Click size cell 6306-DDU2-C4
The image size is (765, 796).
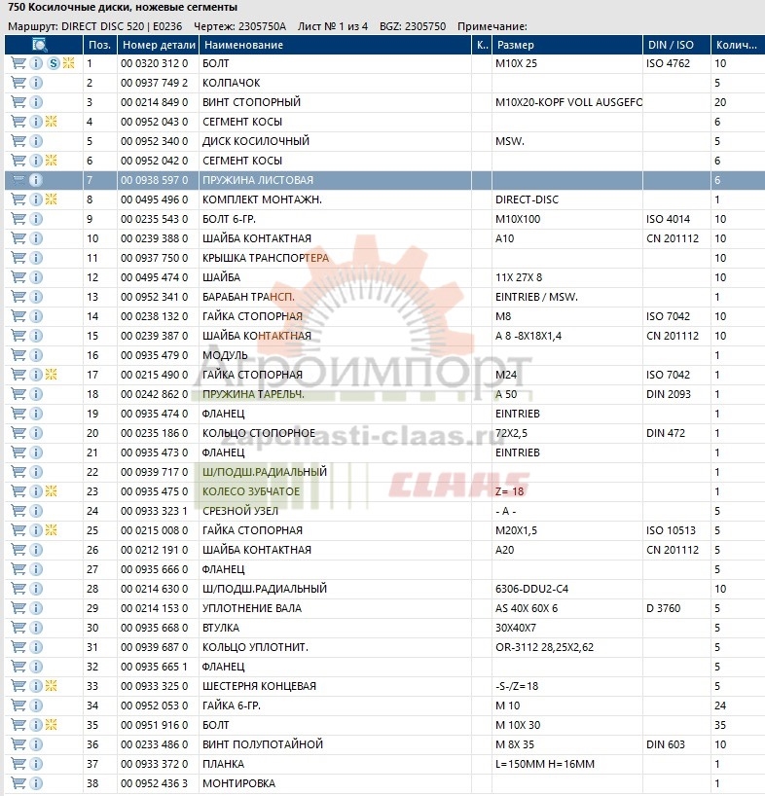click(x=532, y=589)
